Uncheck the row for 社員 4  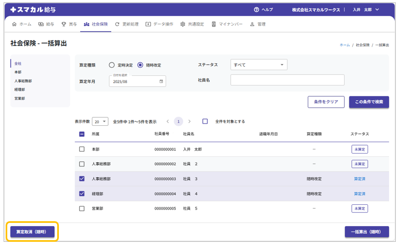tap(82, 193)
